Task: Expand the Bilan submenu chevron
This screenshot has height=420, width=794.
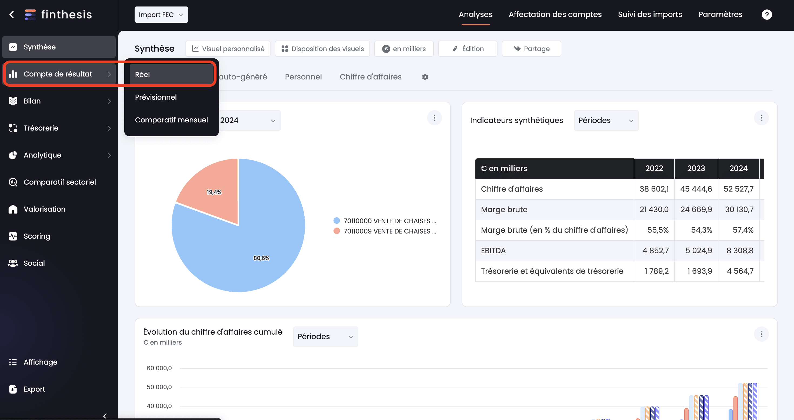Action: coord(109,101)
